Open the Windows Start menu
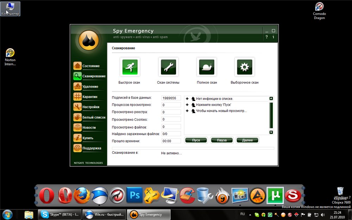This screenshot has width=352, height=220. [x=7, y=215]
